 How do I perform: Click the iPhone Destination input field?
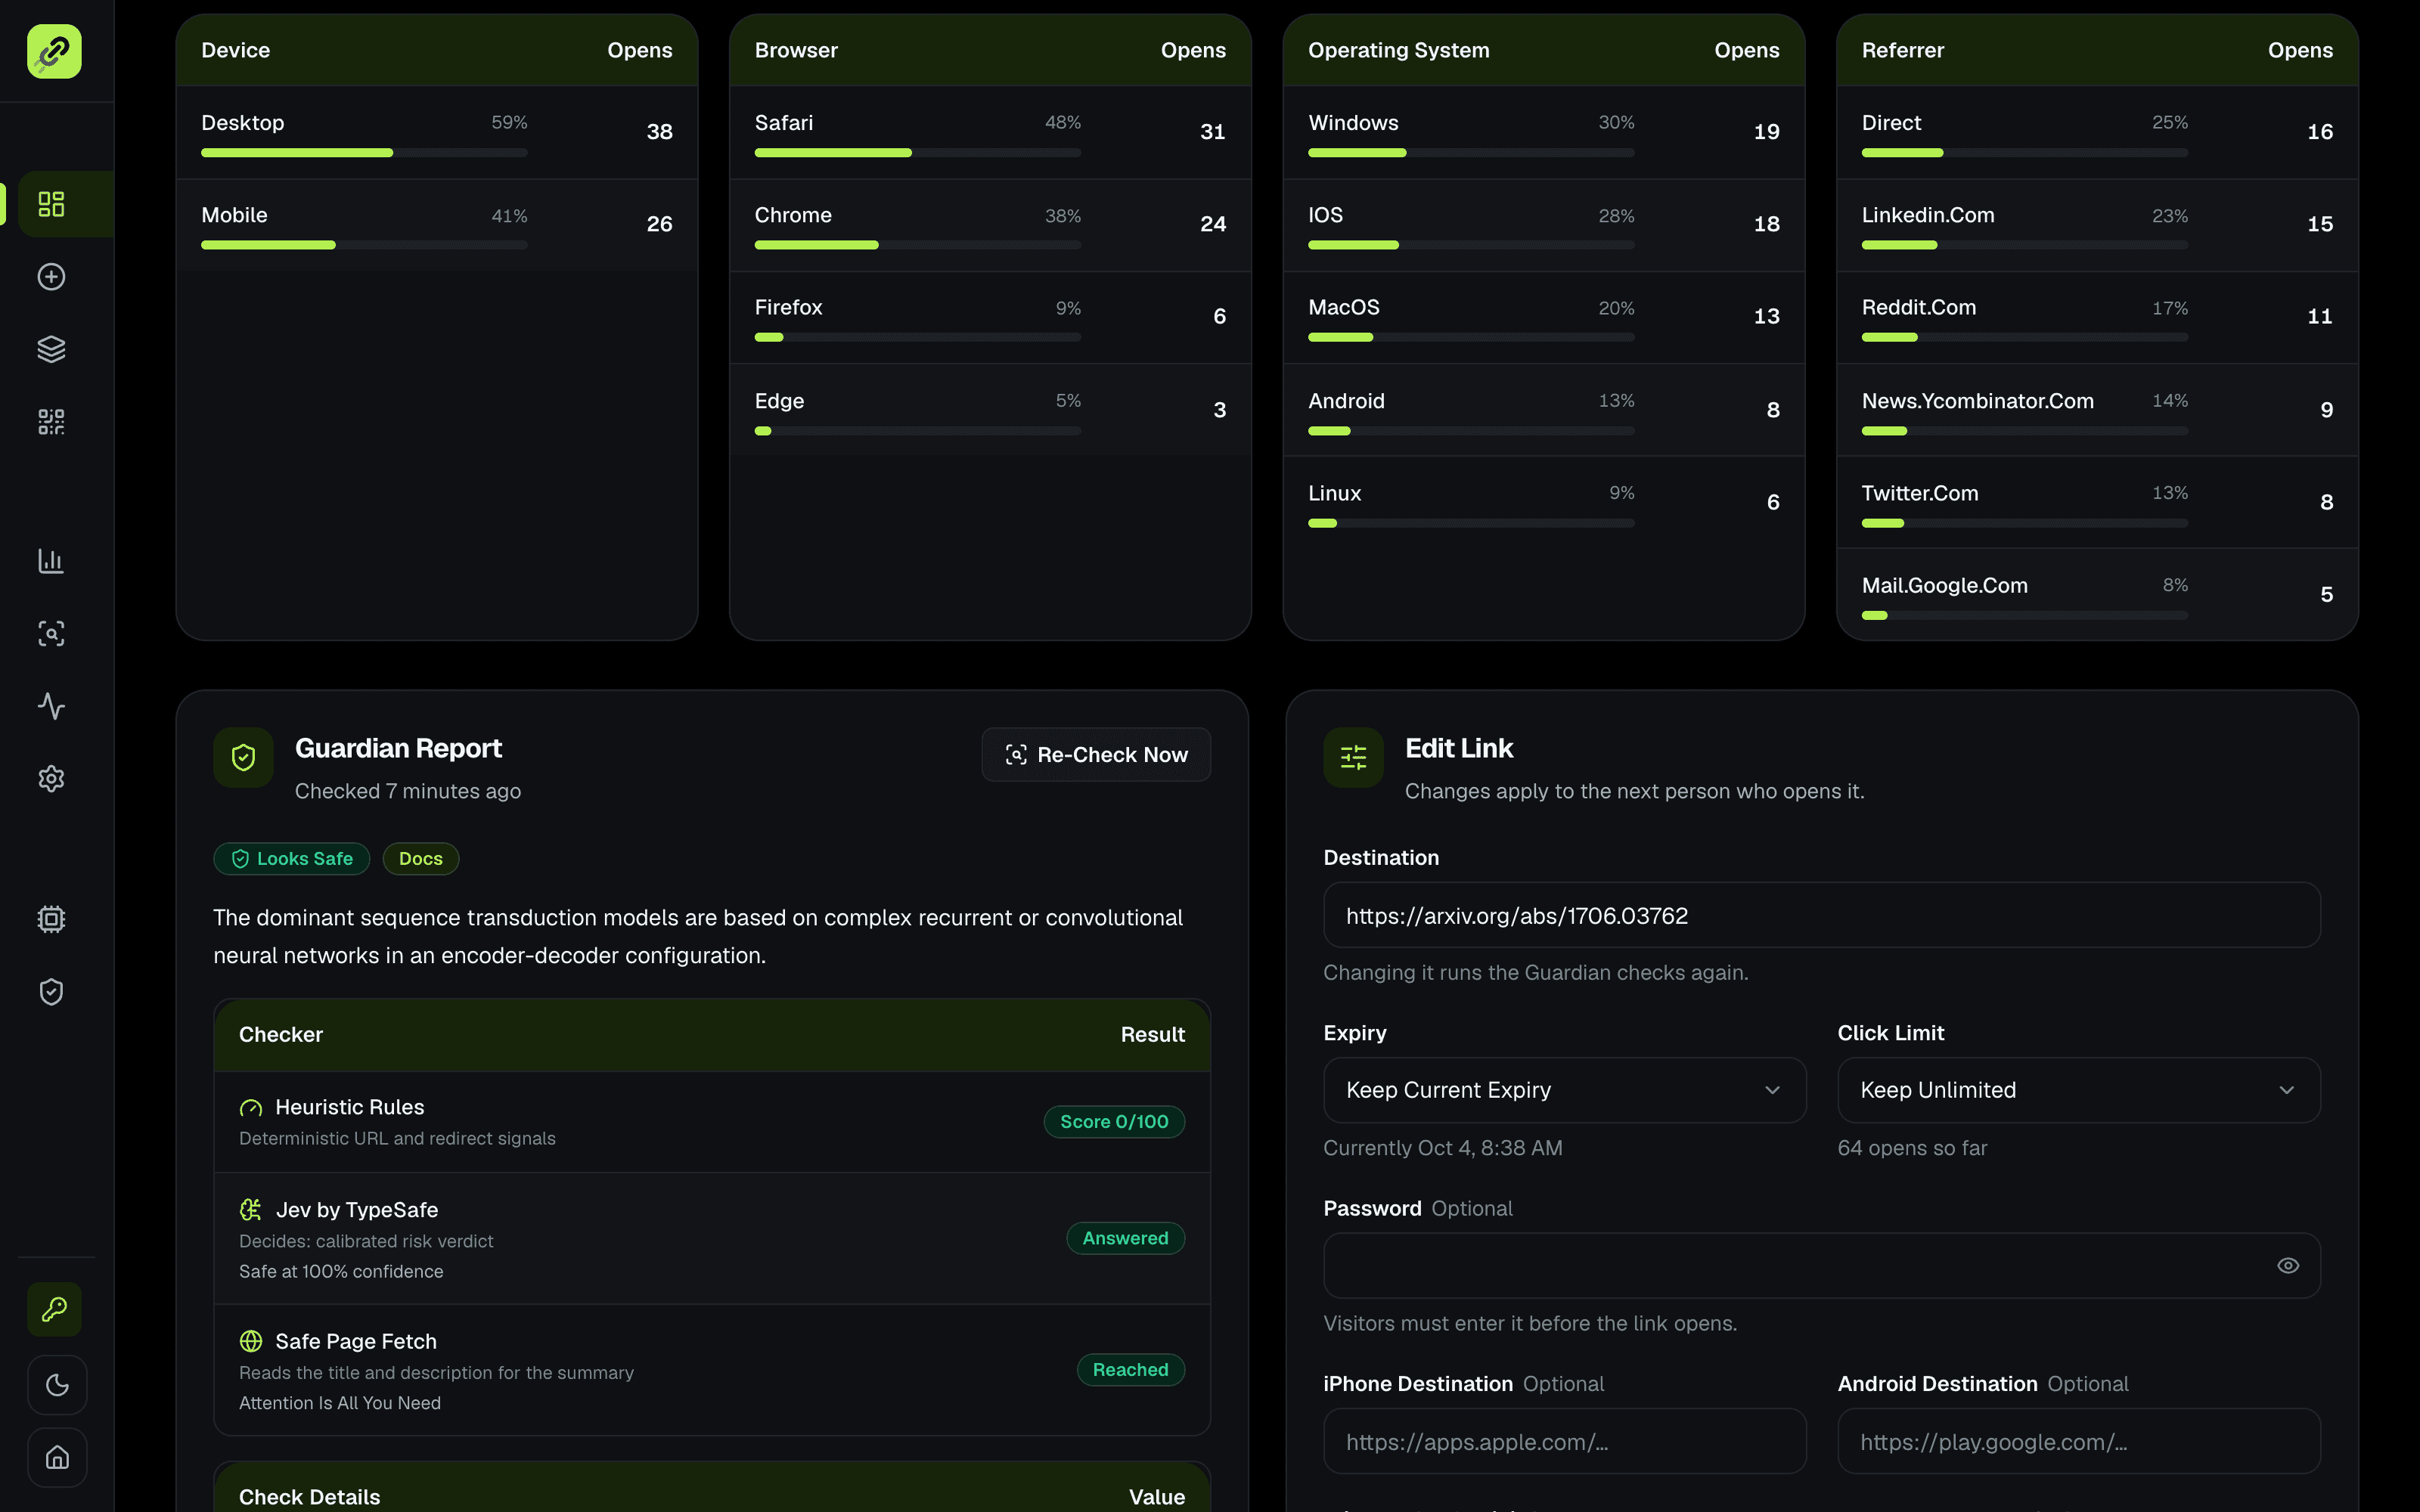[x=1564, y=1442]
